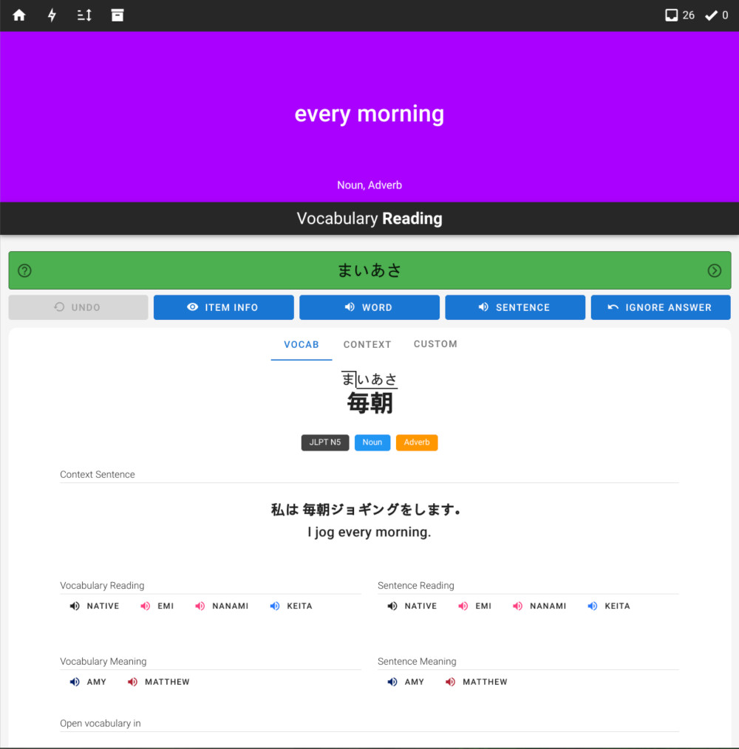
Task: Open the question mark help icon
Action: (x=25, y=271)
